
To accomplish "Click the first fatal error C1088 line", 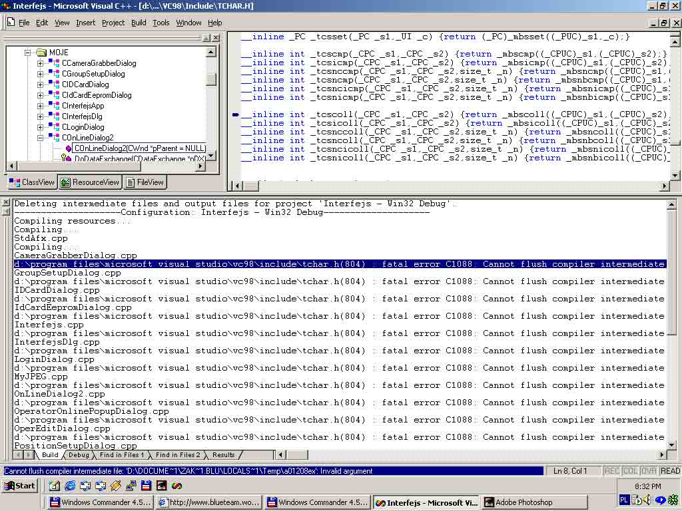I will [340, 264].
